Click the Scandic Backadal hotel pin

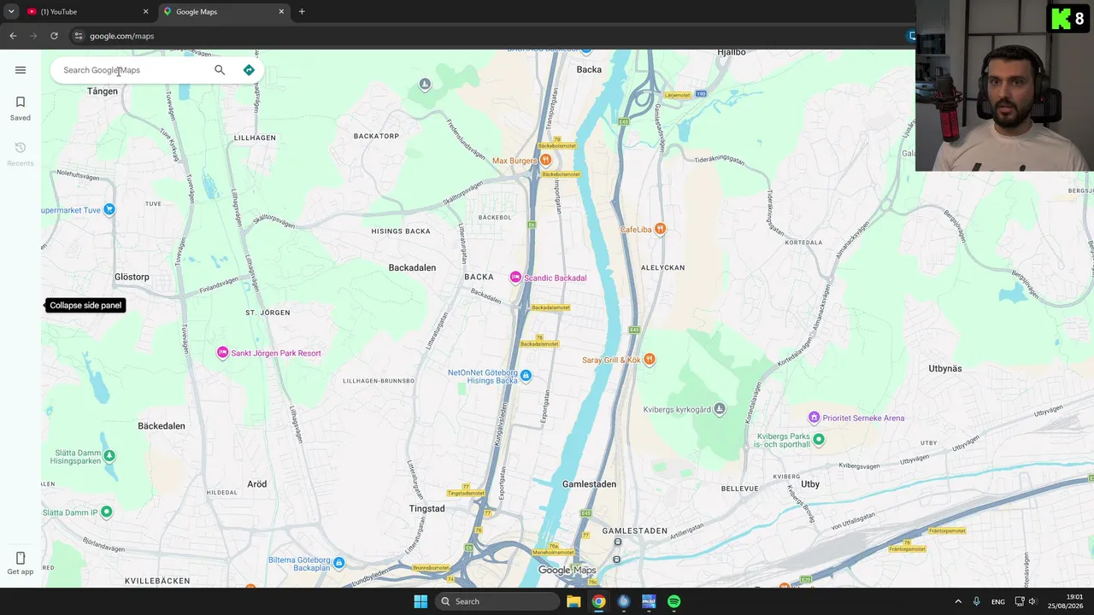point(515,277)
